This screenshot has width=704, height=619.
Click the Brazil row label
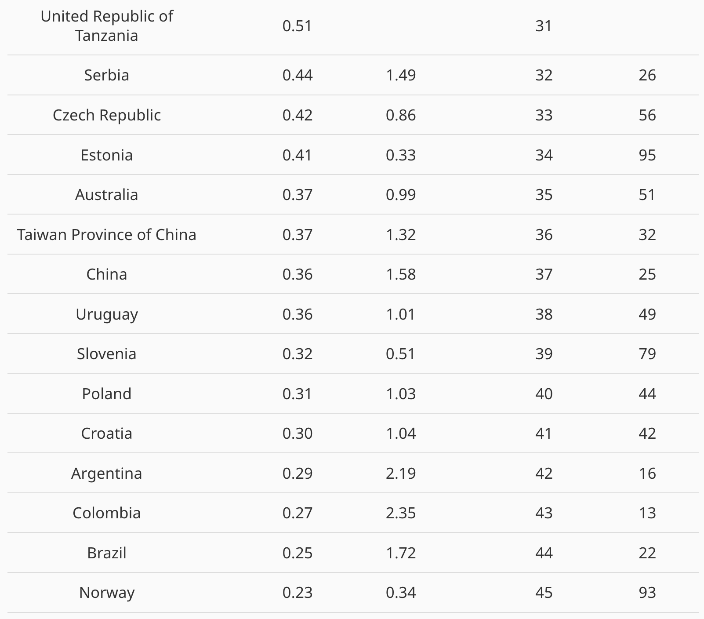pyautogui.click(x=107, y=553)
